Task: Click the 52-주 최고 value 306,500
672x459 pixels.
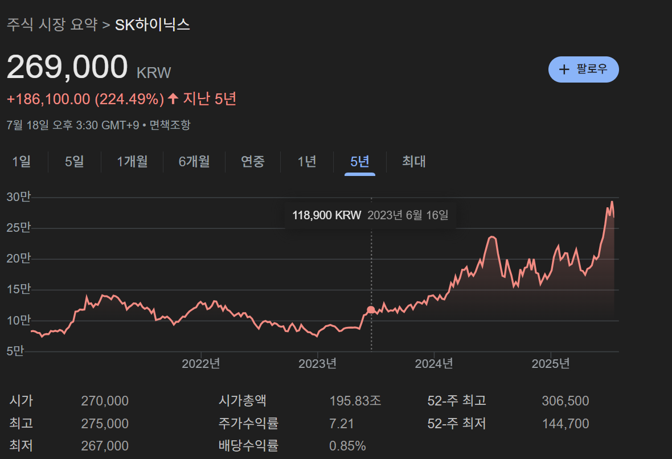Action: (566, 401)
